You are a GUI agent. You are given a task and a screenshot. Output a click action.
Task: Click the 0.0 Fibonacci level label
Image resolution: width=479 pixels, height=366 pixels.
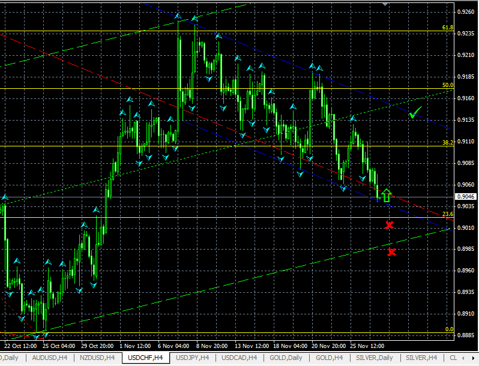(x=449, y=329)
